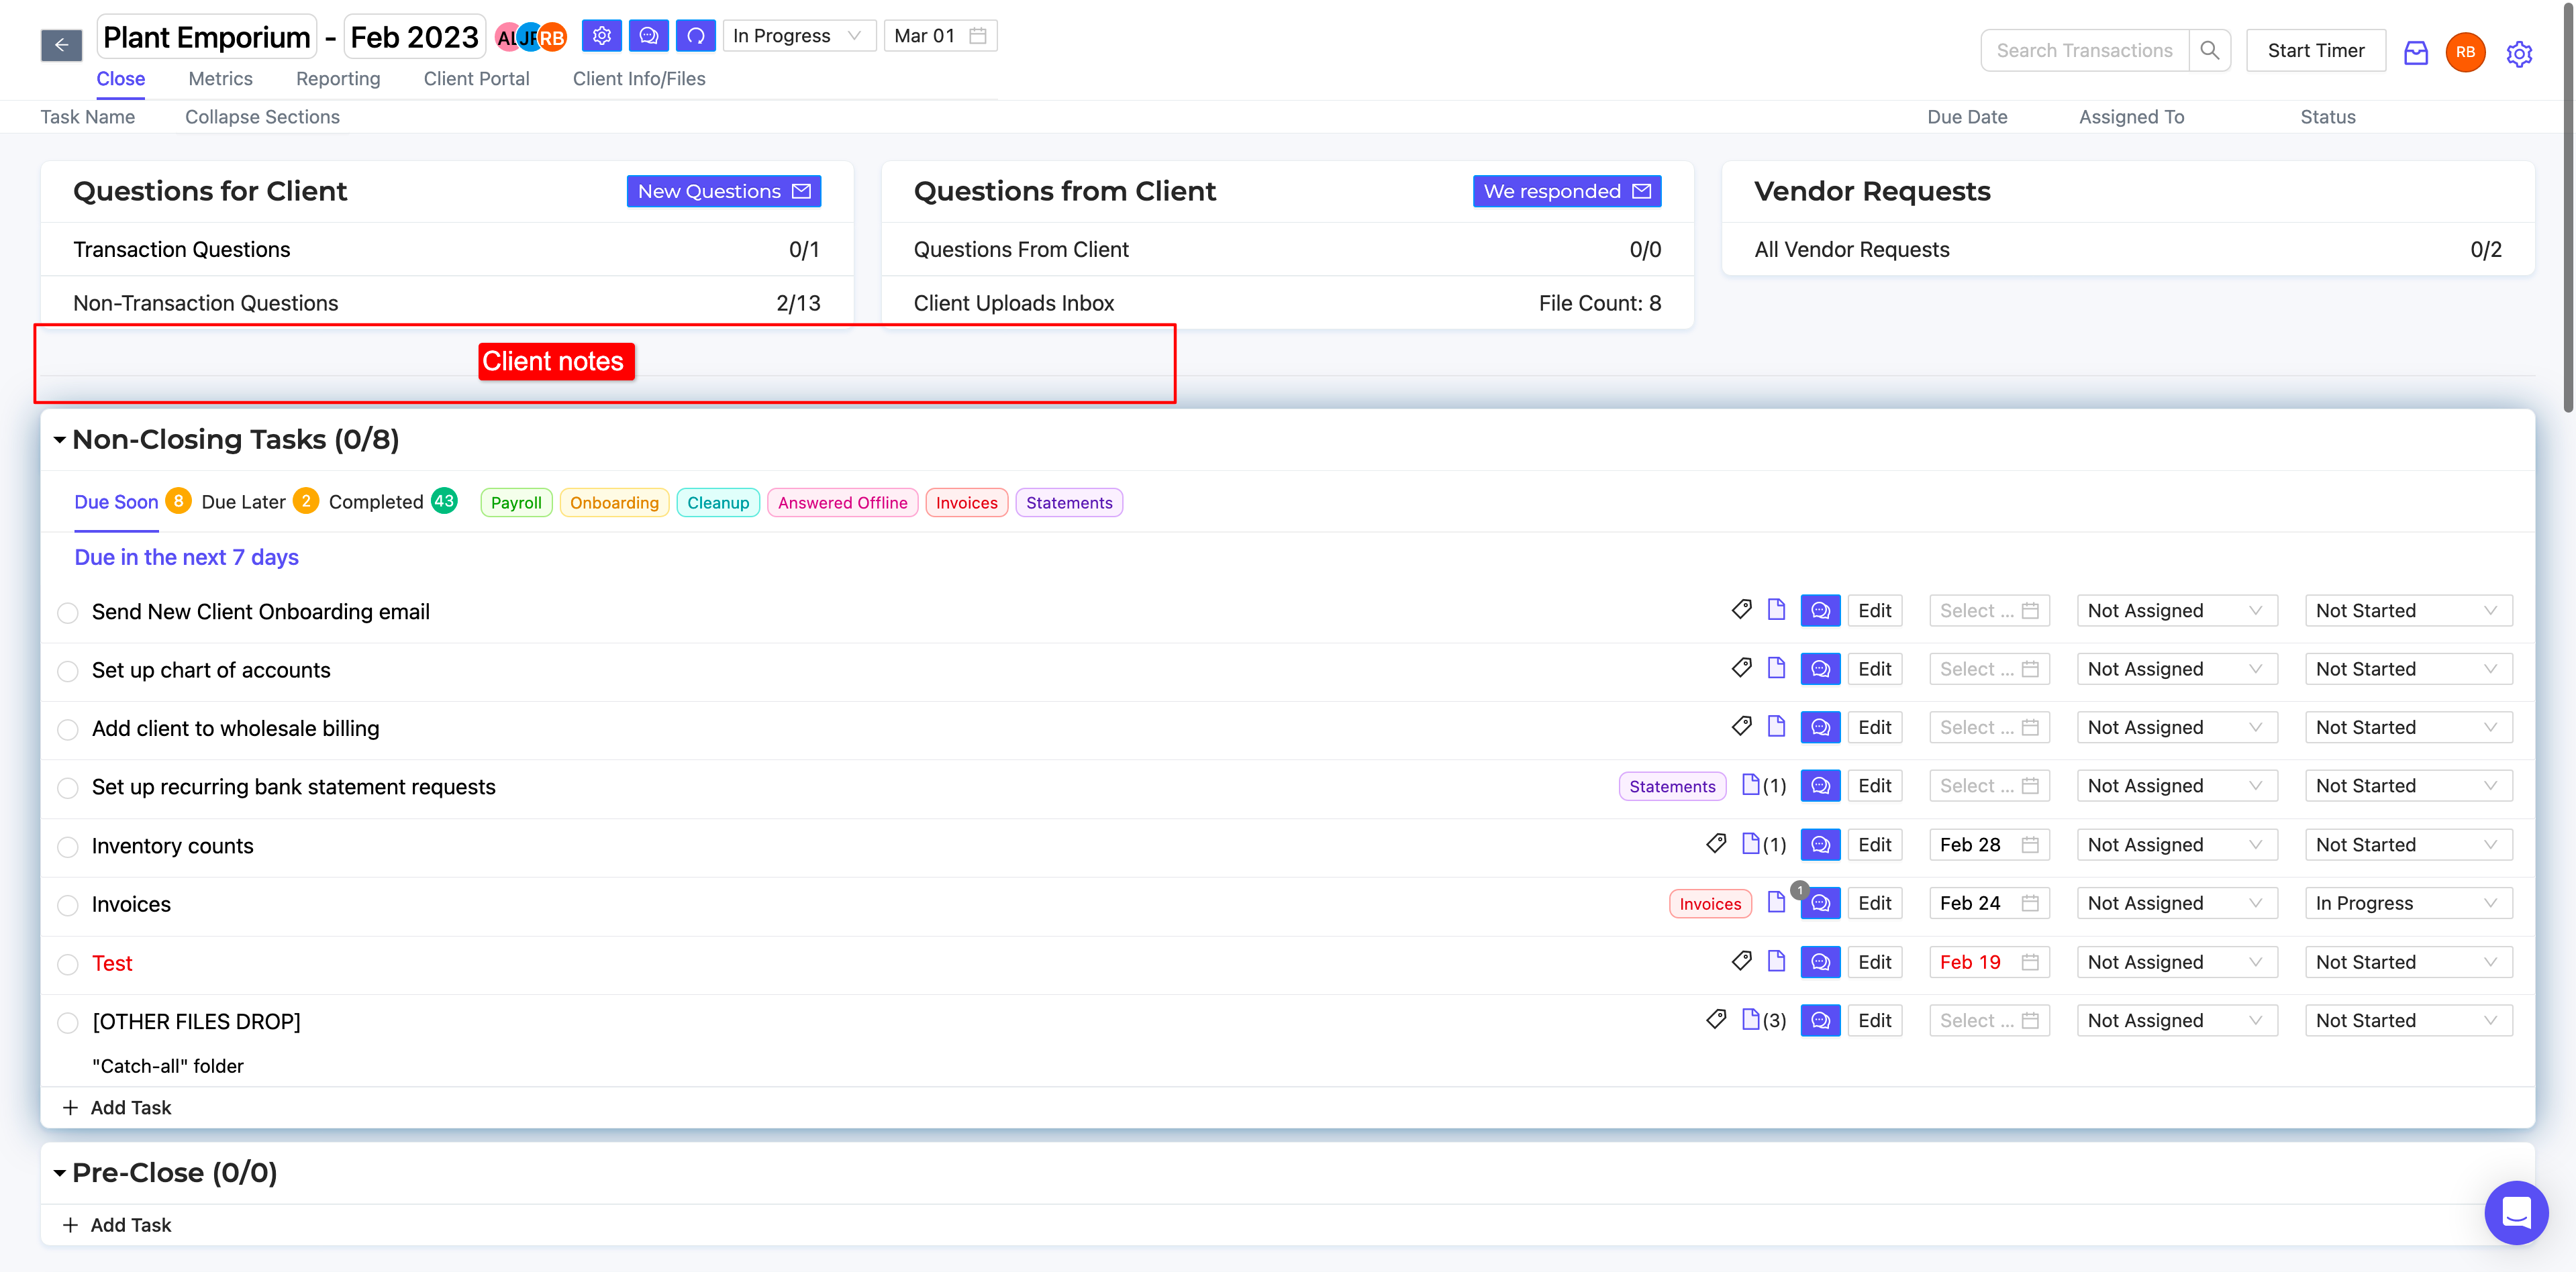
Task: Collapse the Non-Closing Tasks section
Action: pyautogui.click(x=60, y=439)
